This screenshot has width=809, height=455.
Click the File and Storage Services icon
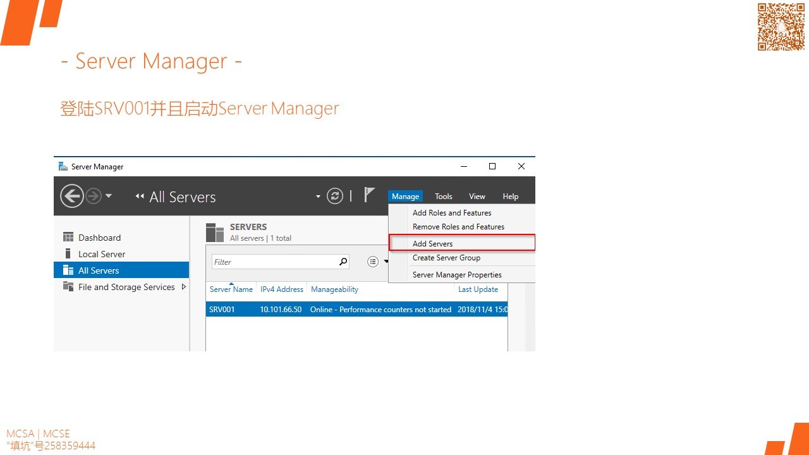[68, 287]
